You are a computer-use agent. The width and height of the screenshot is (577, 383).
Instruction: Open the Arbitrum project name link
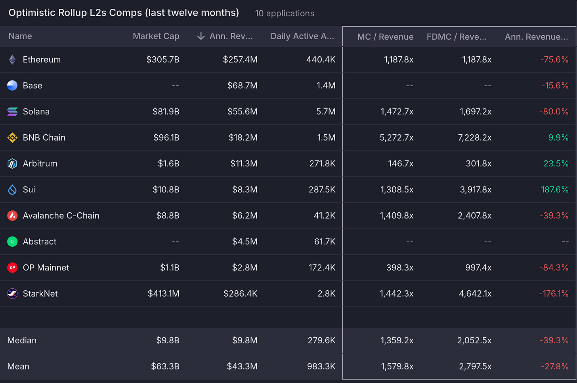(40, 164)
